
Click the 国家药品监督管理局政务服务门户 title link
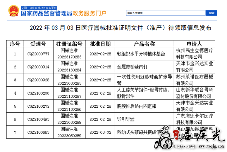63,13
